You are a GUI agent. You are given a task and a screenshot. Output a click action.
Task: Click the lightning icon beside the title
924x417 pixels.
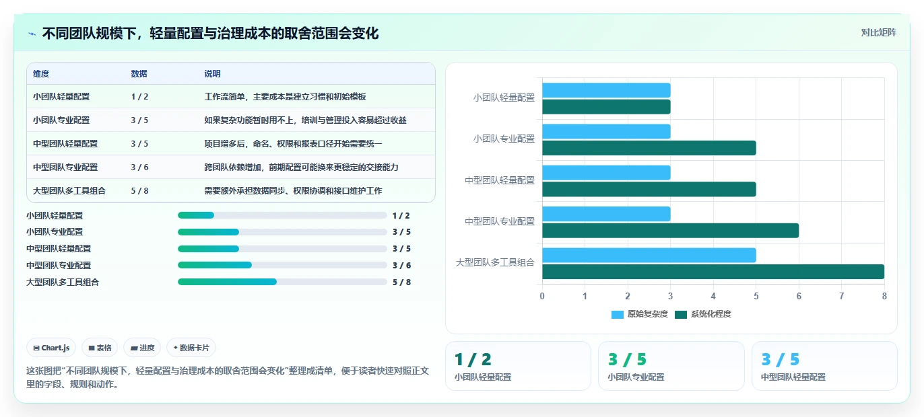pyautogui.click(x=32, y=34)
